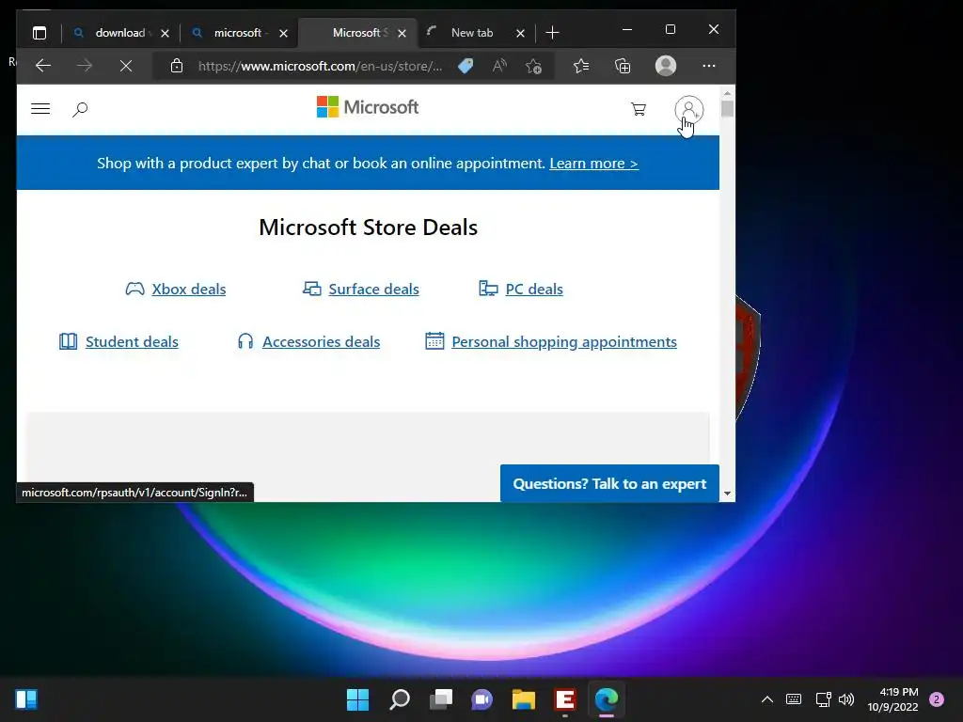
Task: Click the Microsoft Edge taskbar icon
Action: point(607,699)
